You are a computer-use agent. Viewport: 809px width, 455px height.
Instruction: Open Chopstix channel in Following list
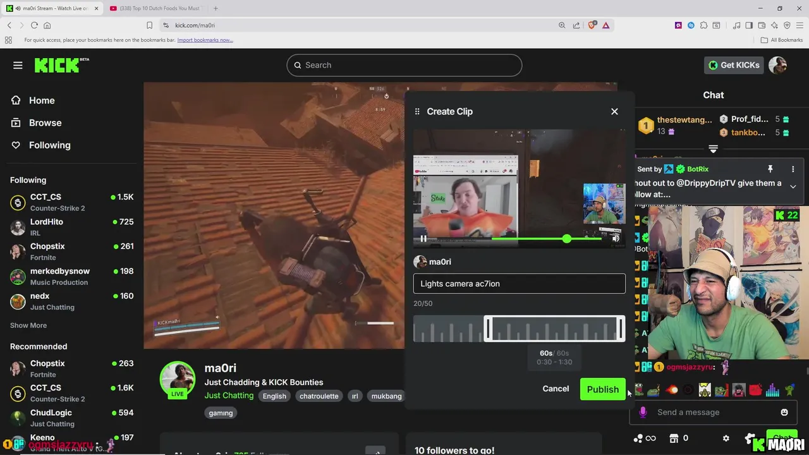tap(72, 252)
